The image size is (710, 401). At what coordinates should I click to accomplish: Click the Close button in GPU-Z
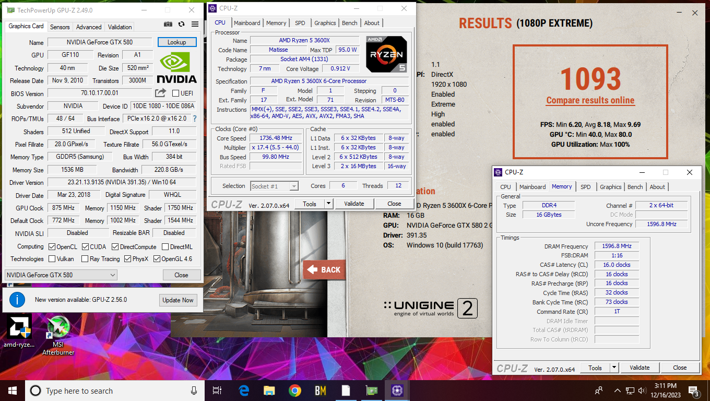click(181, 275)
